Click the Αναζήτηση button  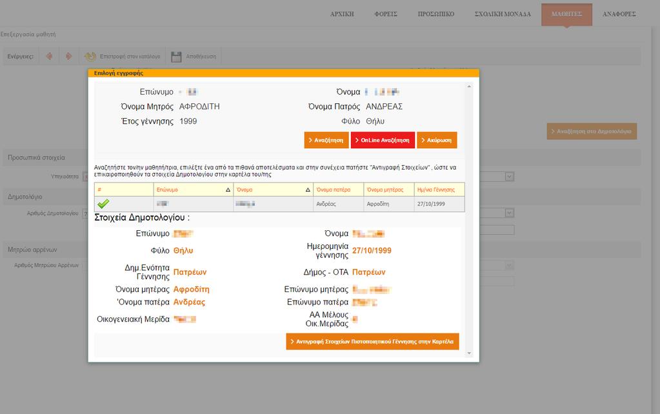pyautogui.click(x=326, y=140)
